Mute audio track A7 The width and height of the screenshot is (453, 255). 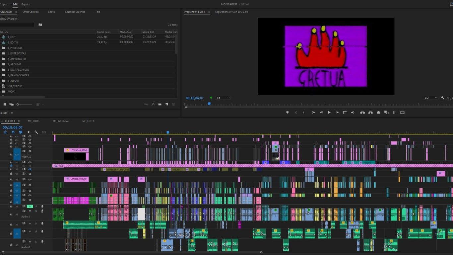(30, 231)
